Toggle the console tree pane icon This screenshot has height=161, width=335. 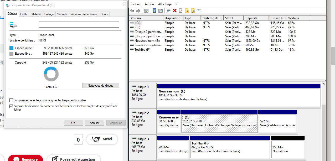[146, 11]
